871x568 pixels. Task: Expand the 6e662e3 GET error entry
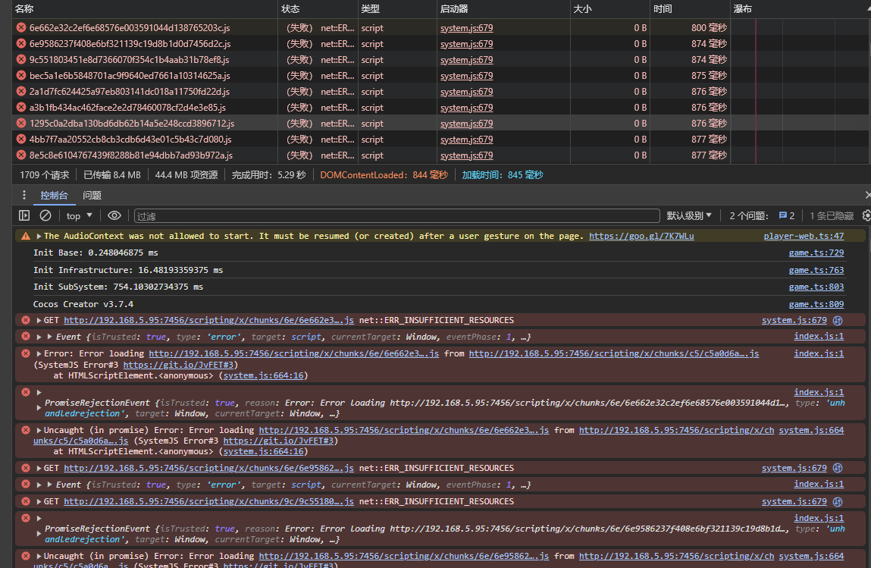[39, 320]
